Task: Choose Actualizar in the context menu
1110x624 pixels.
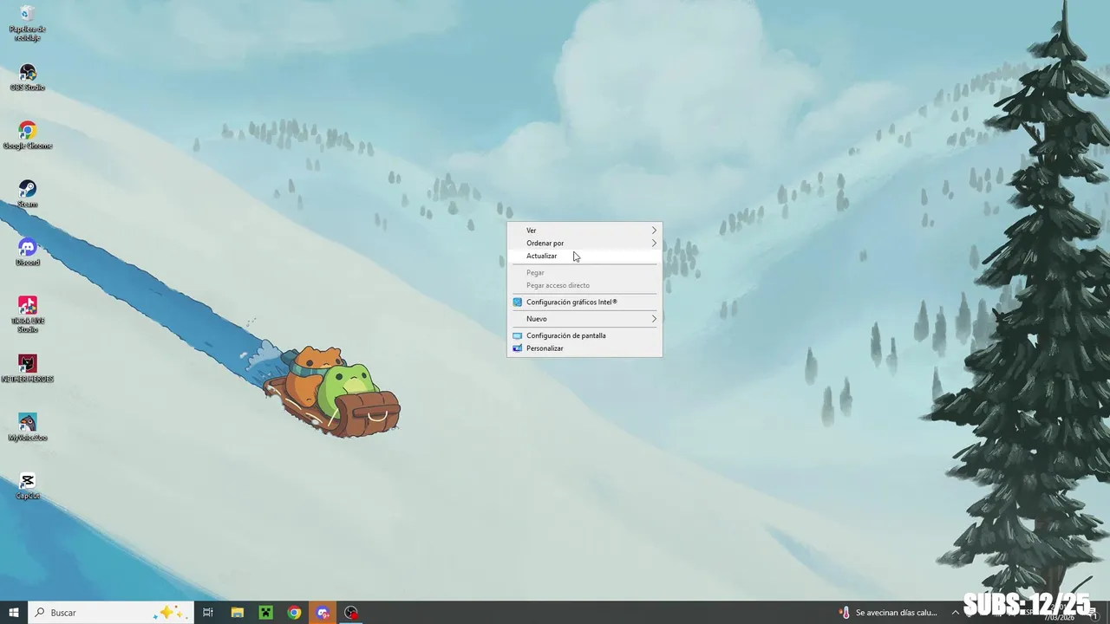Action: point(584,257)
